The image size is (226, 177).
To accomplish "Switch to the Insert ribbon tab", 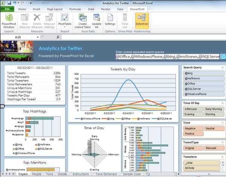I will [36, 9].
